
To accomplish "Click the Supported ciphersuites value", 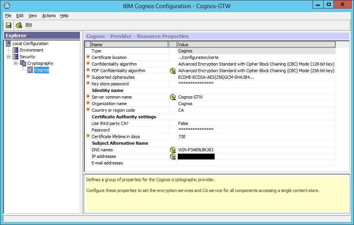I will [x=257, y=77].
